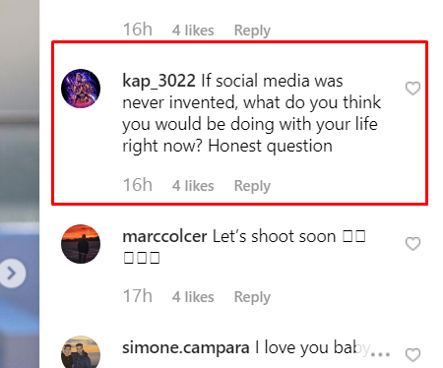Click Reply on the topmost comment

(252, 31)
